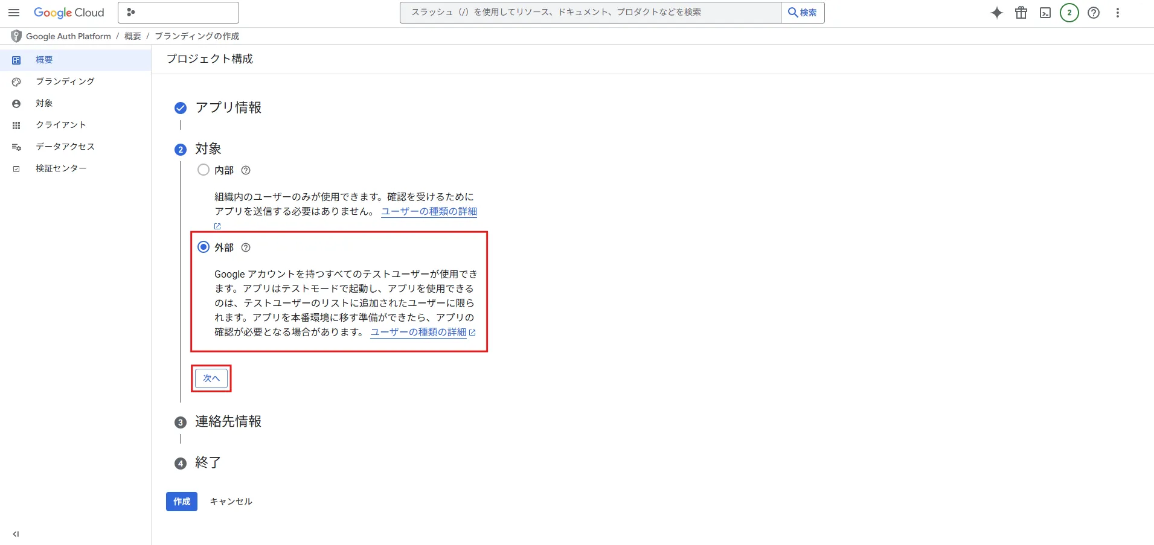Open 検証センター in the sidebar
The height and width of the screenshot is (545, 1154).
75,168
